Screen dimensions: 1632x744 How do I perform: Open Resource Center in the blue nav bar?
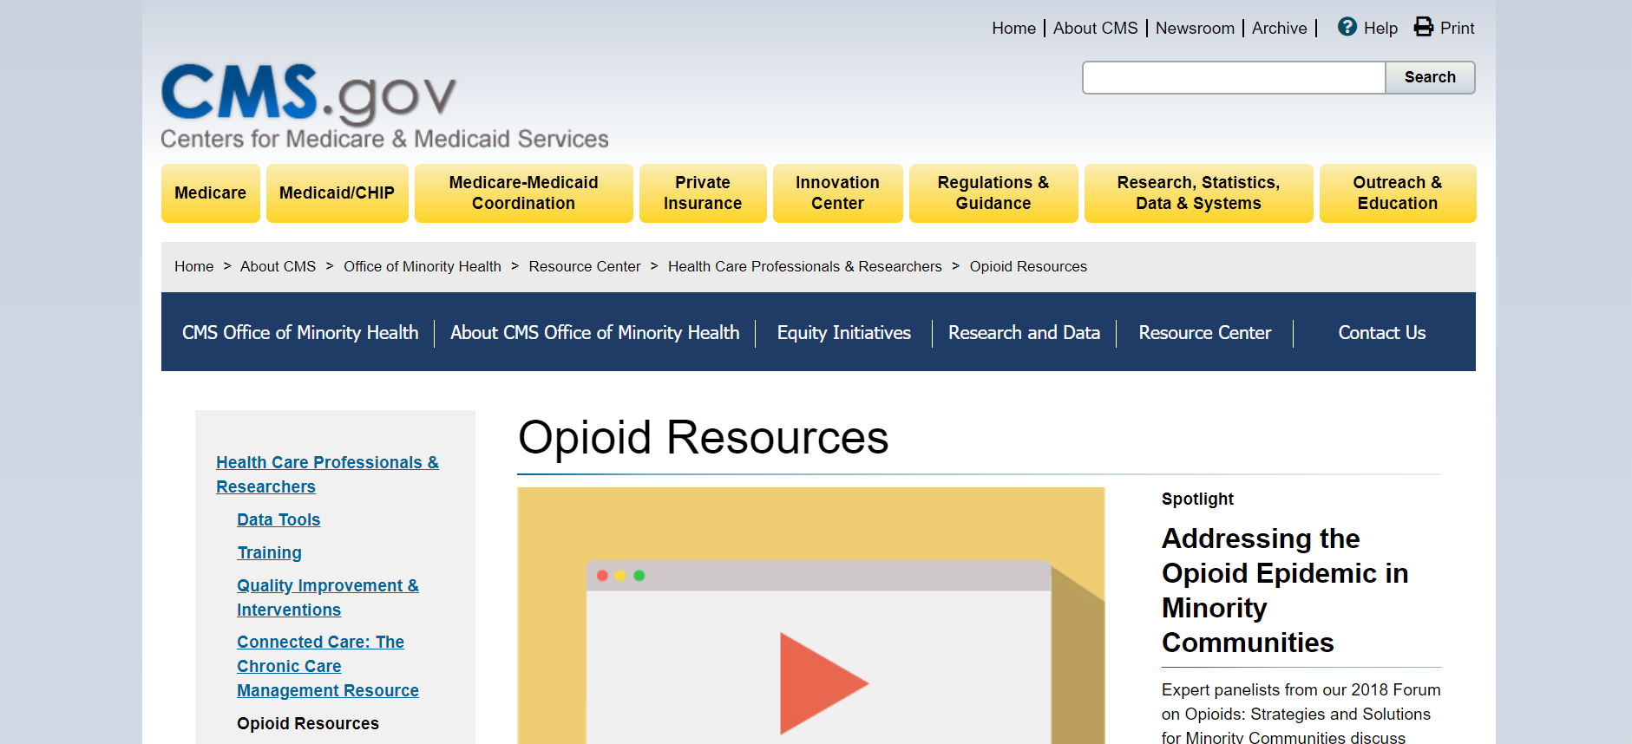pyautogui.click(x=1205, y=333)
